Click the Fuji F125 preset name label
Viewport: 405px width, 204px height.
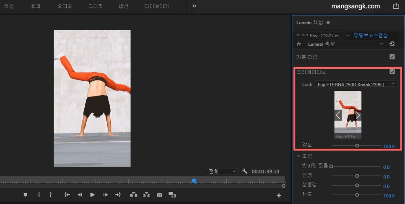(x=348, y=136)
